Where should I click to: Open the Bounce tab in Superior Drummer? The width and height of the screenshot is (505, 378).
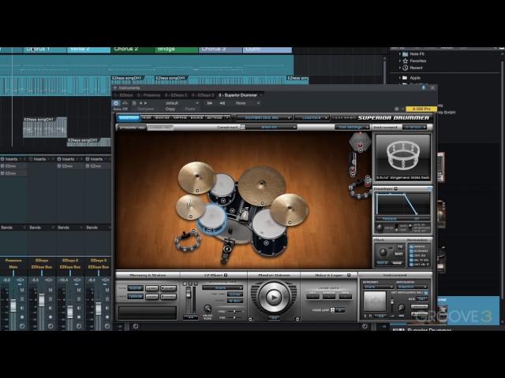[196, 117]
